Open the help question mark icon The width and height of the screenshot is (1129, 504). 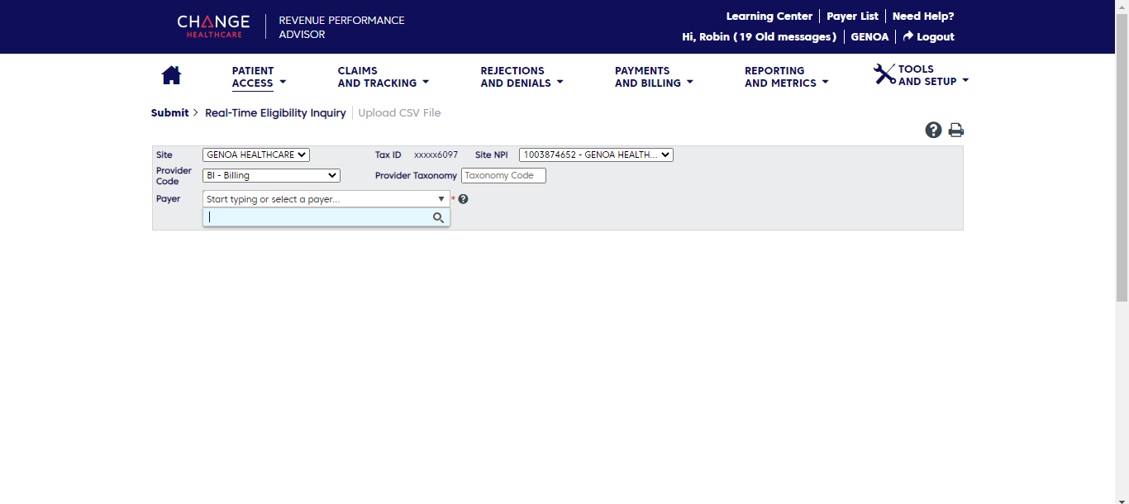pyautogui.click(x=933, y=130)
